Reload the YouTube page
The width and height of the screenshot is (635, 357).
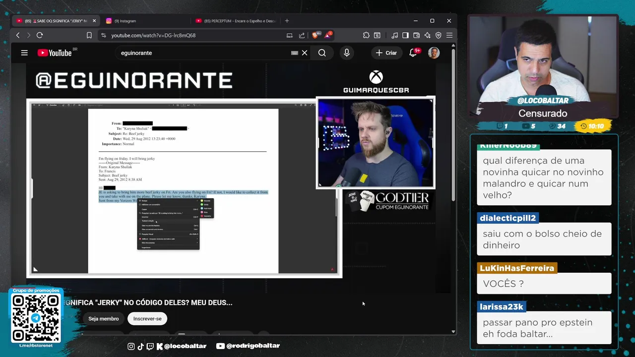[40, 35]
